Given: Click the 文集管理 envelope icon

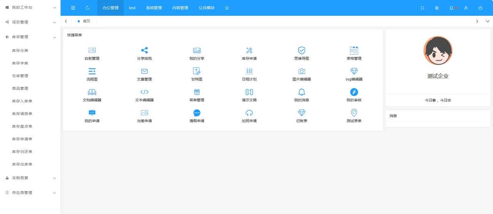Looking at the screenshot, I should pyautogui.click(x=144, y=71).
